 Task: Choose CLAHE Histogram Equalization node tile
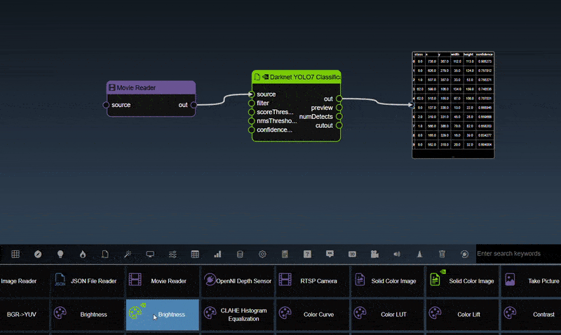pos(237,315)
